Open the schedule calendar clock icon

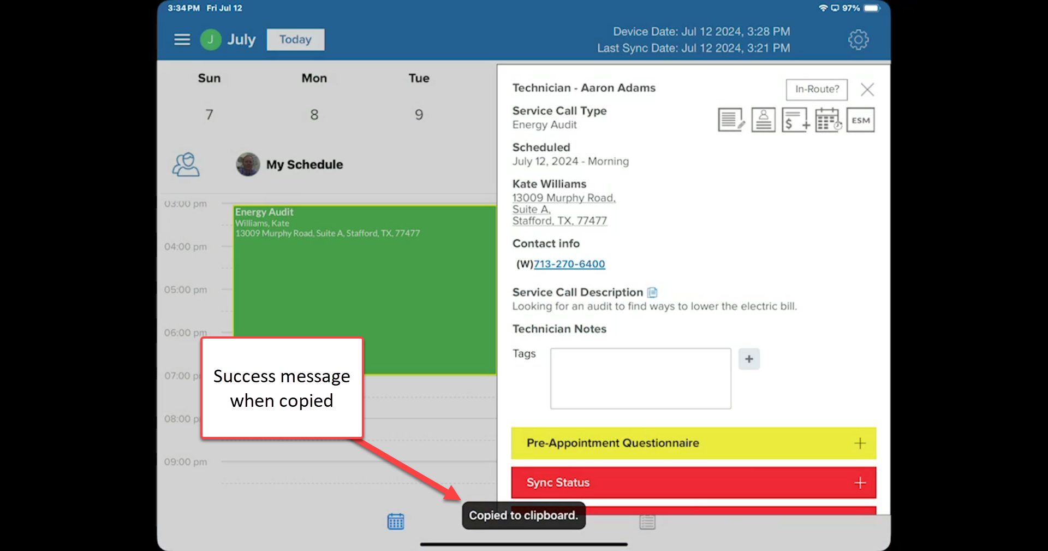[828, 120]
